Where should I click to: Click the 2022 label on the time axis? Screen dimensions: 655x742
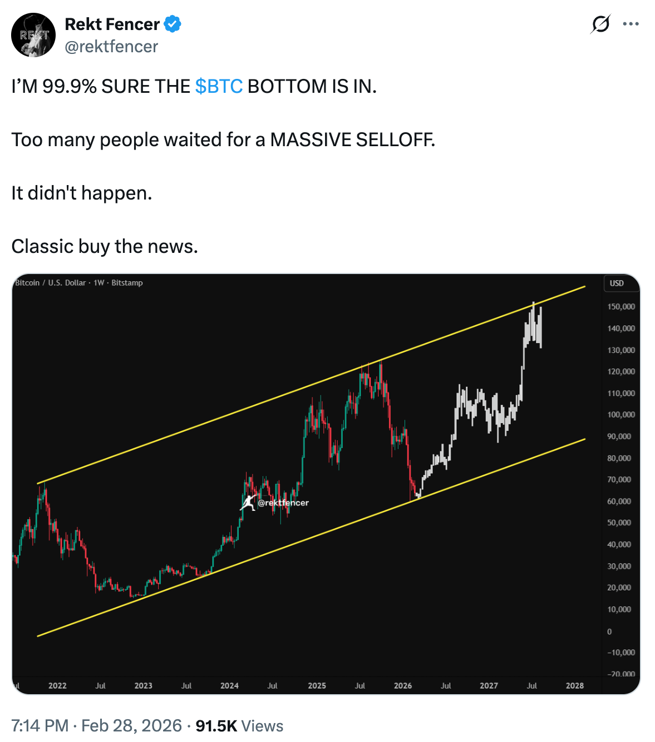coord(57,685)
